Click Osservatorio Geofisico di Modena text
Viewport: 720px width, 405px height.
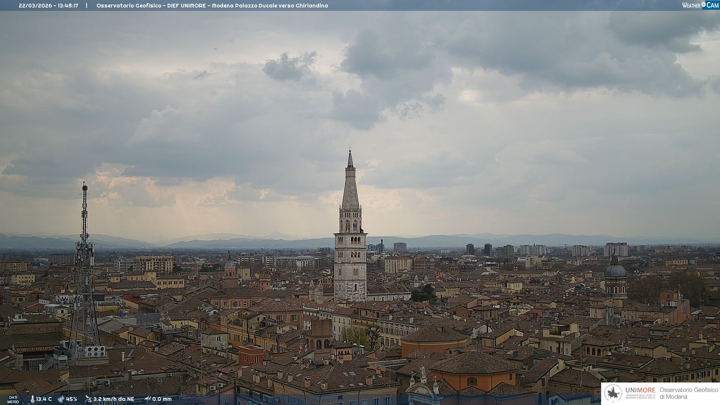click(688, 393)
